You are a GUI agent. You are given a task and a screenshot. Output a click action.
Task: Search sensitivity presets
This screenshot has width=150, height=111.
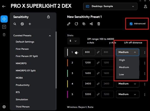pos(15,24)
